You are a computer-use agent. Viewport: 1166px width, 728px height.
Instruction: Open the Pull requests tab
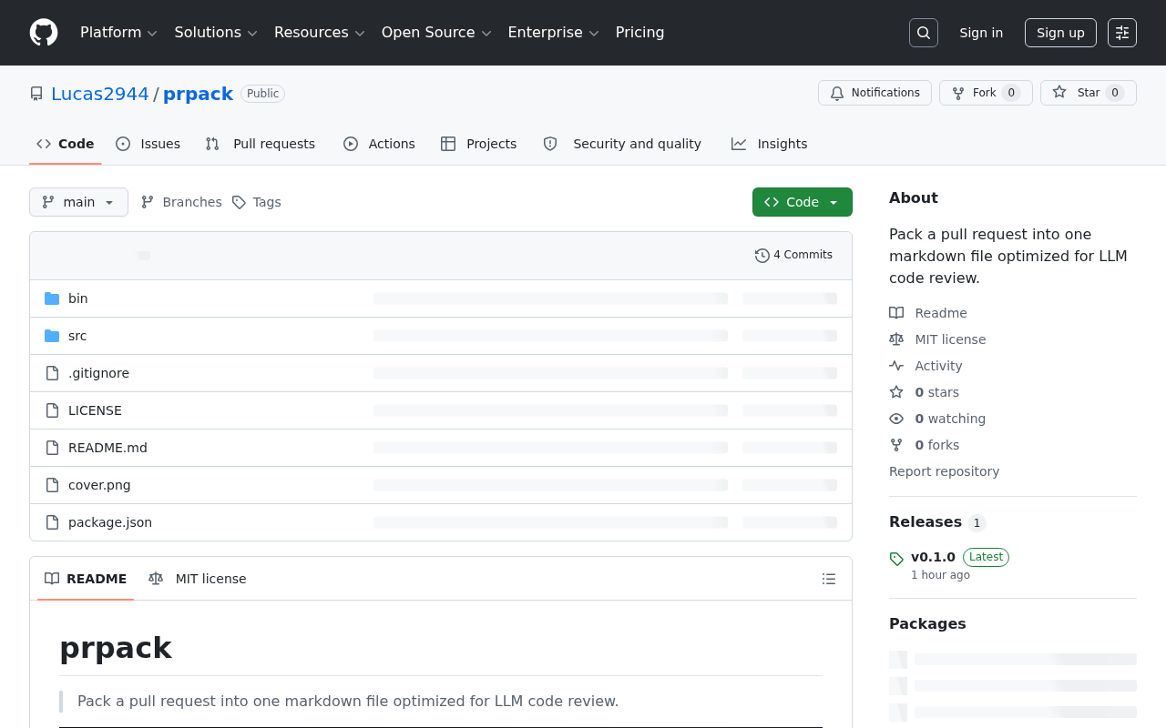click(x=261, y=144)
